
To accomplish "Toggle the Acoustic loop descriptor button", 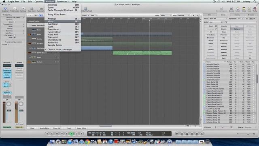I will (x=224, y=26).
